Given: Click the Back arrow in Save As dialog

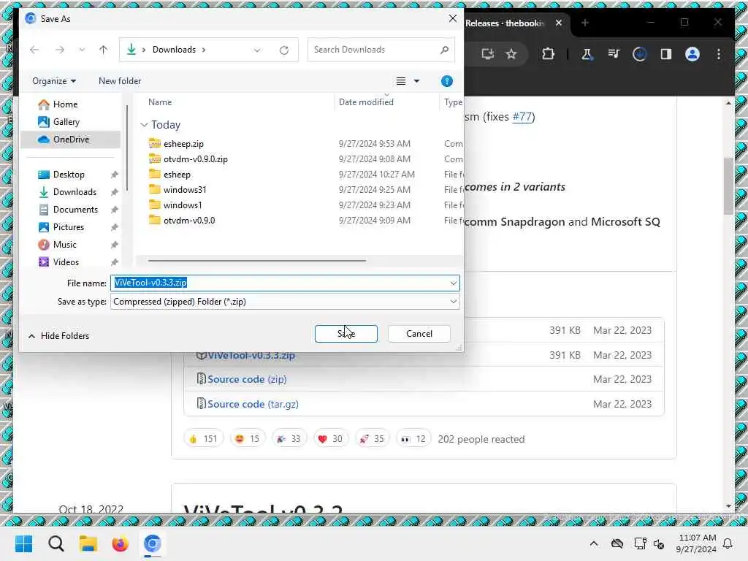Looking at the screenshot, I should [x=34, y=50].
